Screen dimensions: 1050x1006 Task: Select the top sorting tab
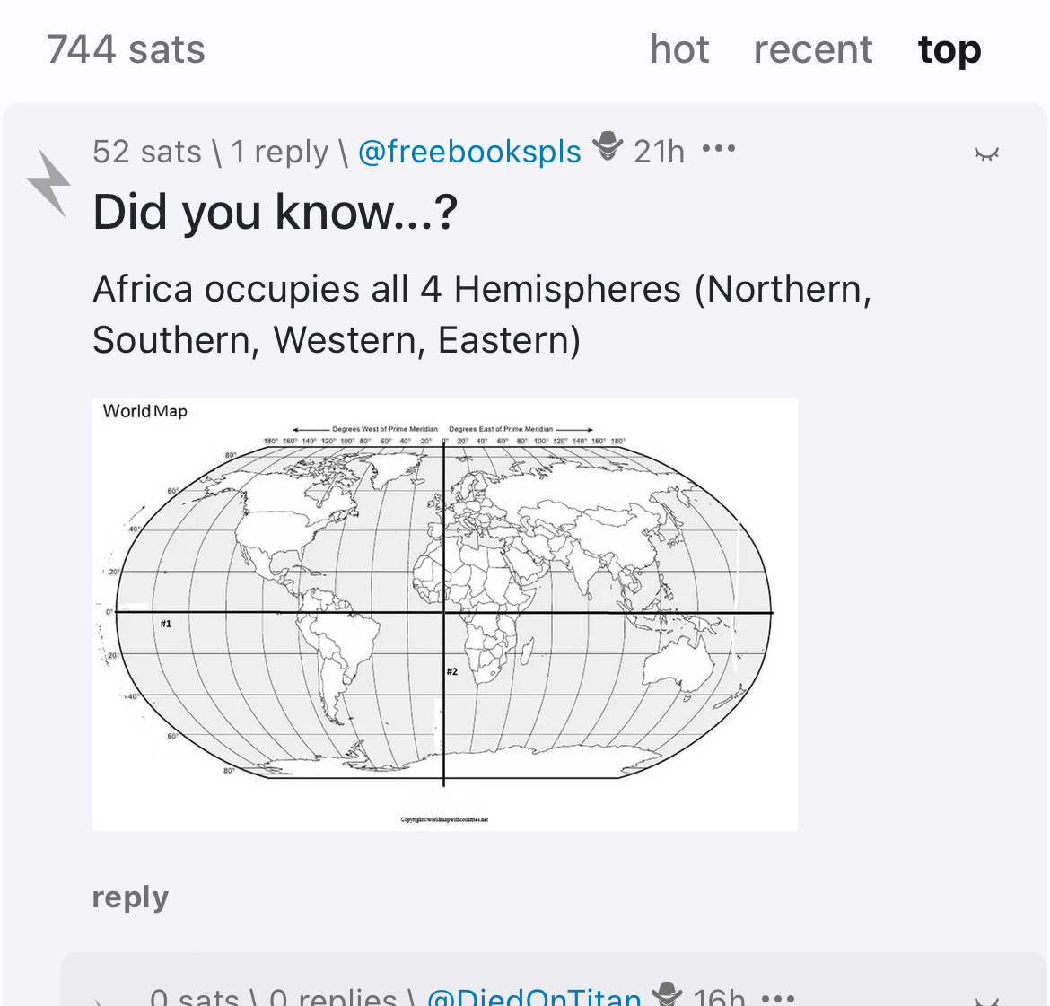(x=949, y=49)
